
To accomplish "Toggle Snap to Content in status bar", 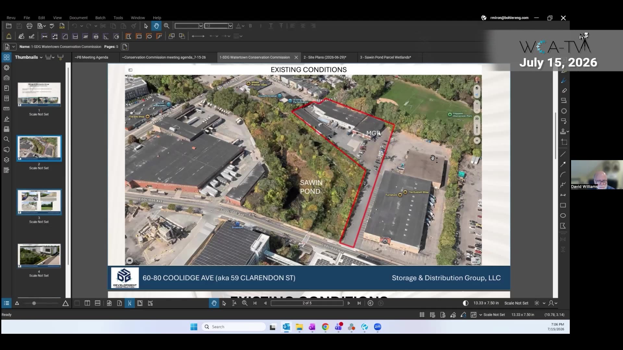I will tap(443, 315).
